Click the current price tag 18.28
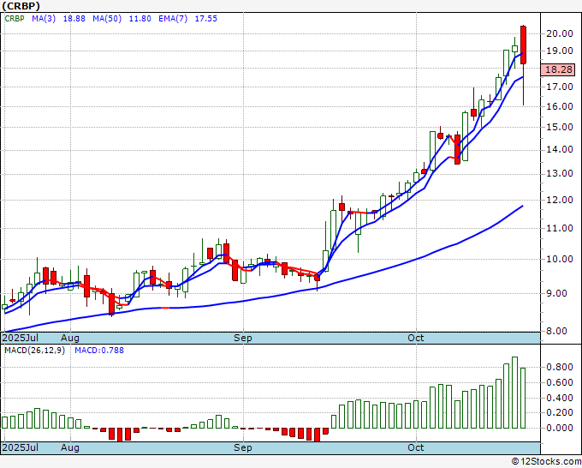This screenshot has height=468, width=582. [x=558, y=69]
